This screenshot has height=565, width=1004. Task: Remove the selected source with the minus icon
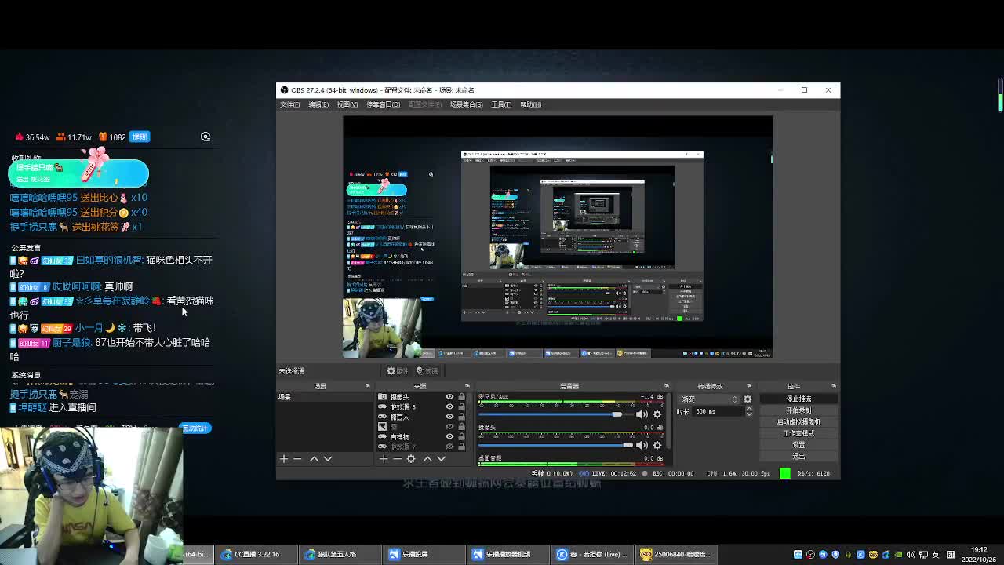pos(397,459)
